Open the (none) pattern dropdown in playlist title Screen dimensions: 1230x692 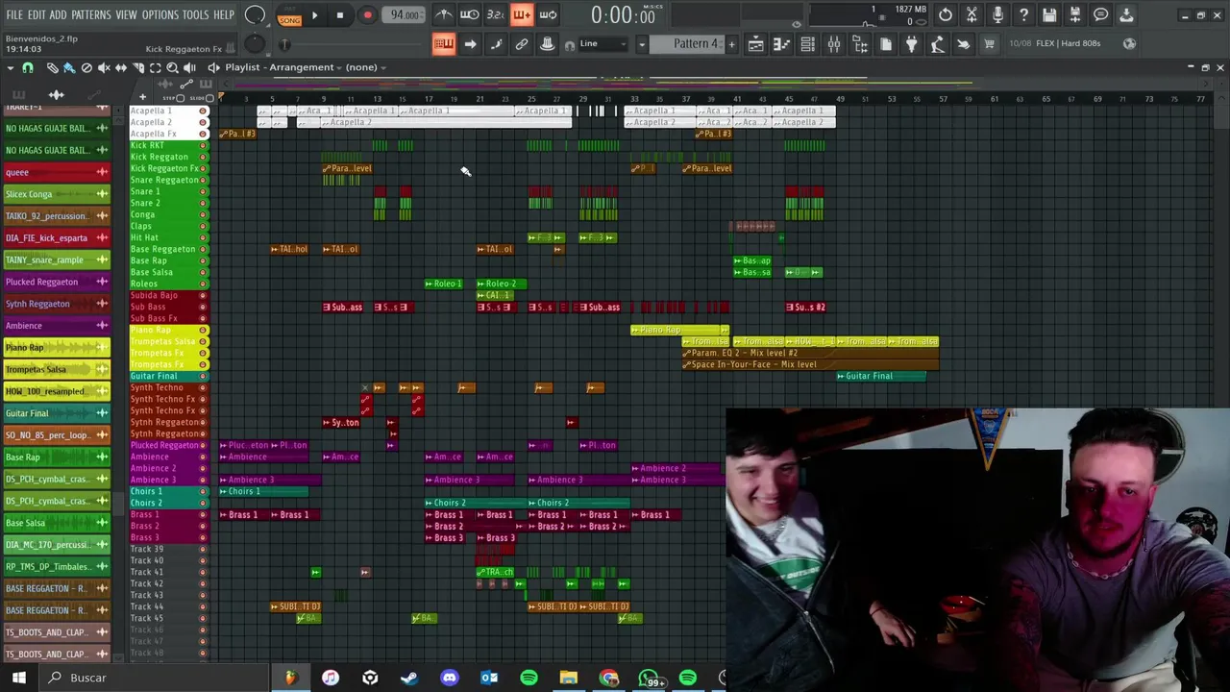tap(365, 67)
